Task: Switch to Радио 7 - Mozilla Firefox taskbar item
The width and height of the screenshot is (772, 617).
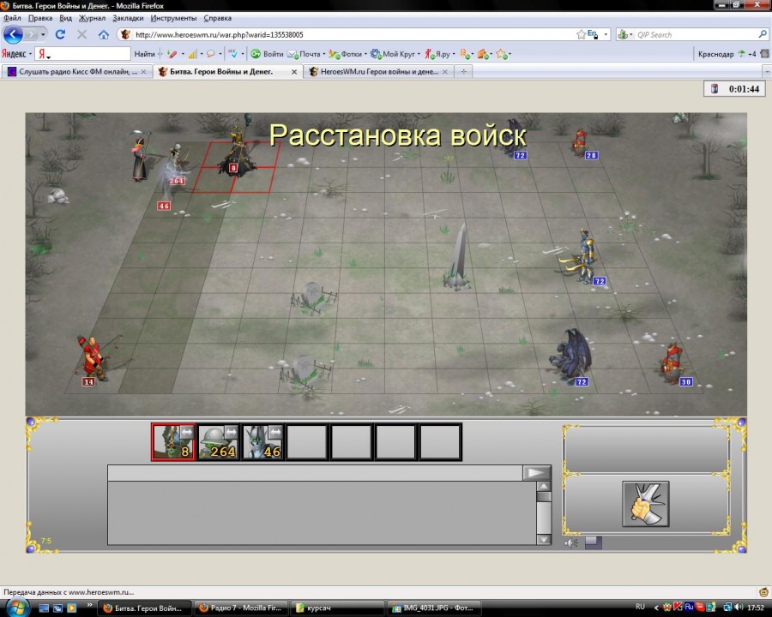Action: (x=240, y=608)
